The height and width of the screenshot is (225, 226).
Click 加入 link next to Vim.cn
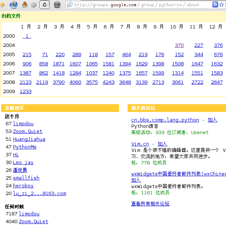[162, 144]
